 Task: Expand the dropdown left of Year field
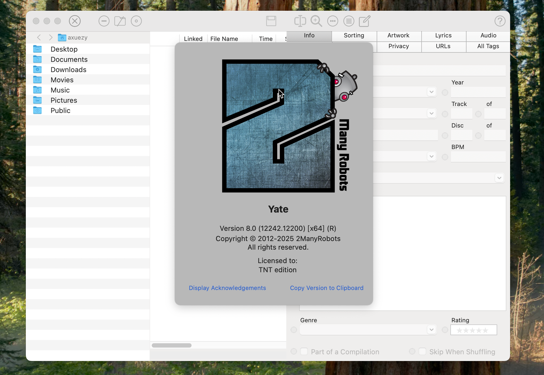[432, 92]
